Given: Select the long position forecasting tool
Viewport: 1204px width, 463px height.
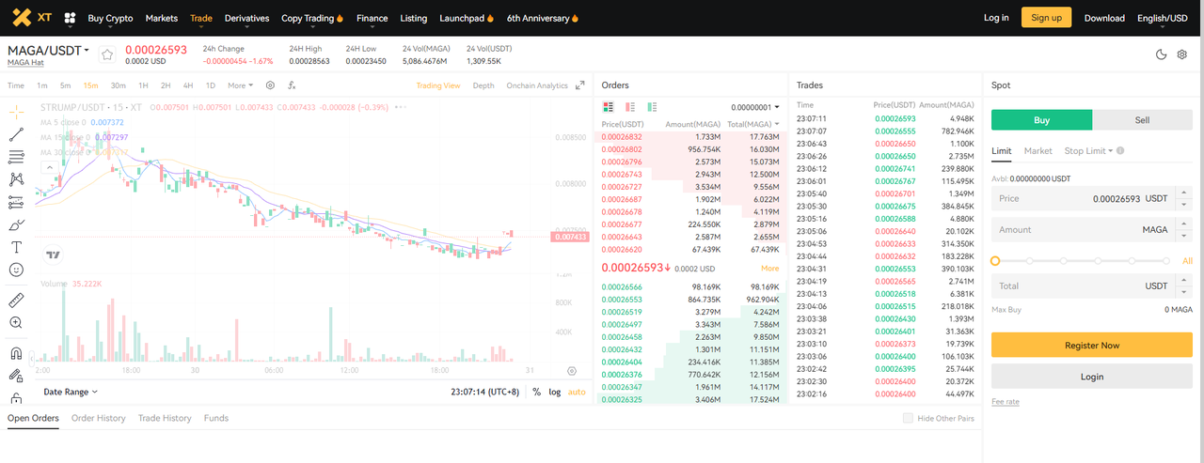Looking at the screenshot, I should [16, 202].
